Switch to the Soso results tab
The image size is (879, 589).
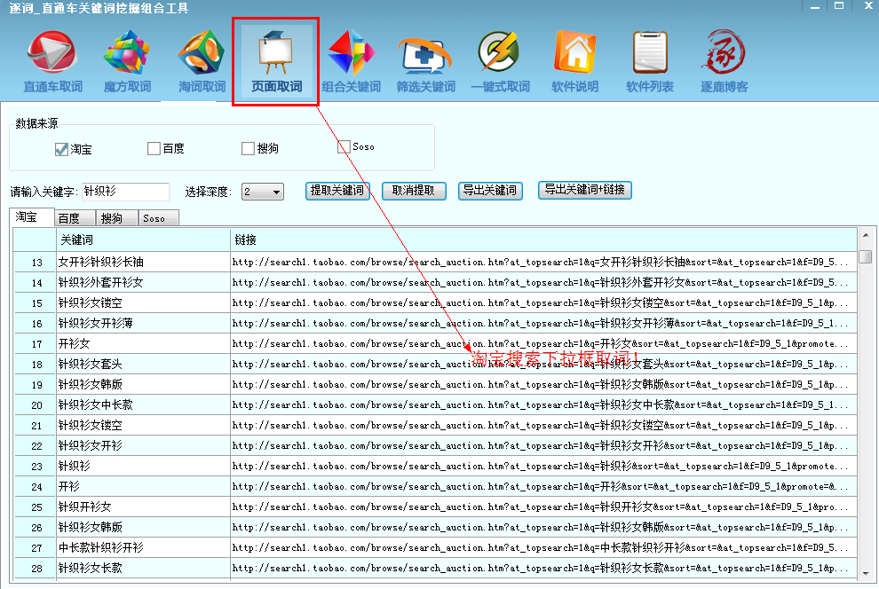(159, 218)
